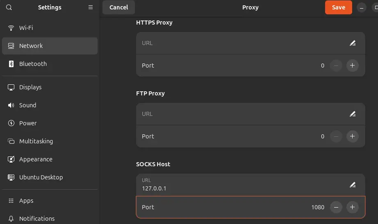The image size is (378, 224).
Task: Click the SOCKS Host section heading
Action: tap(153, 164)
